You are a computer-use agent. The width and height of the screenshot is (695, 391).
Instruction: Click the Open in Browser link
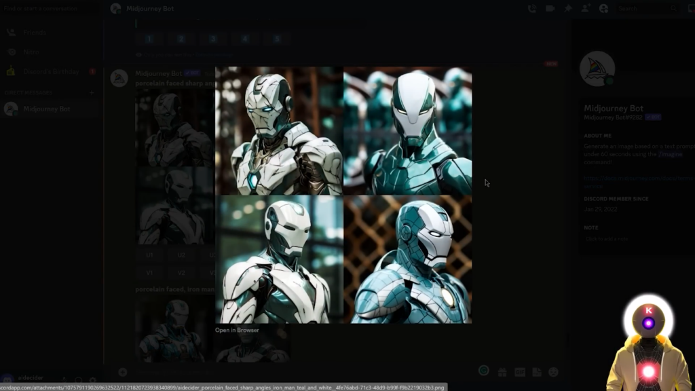point(237,331)
